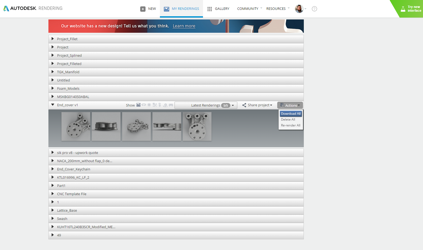
Task: Open the Resources menu
Action: [x=278, y=9]
